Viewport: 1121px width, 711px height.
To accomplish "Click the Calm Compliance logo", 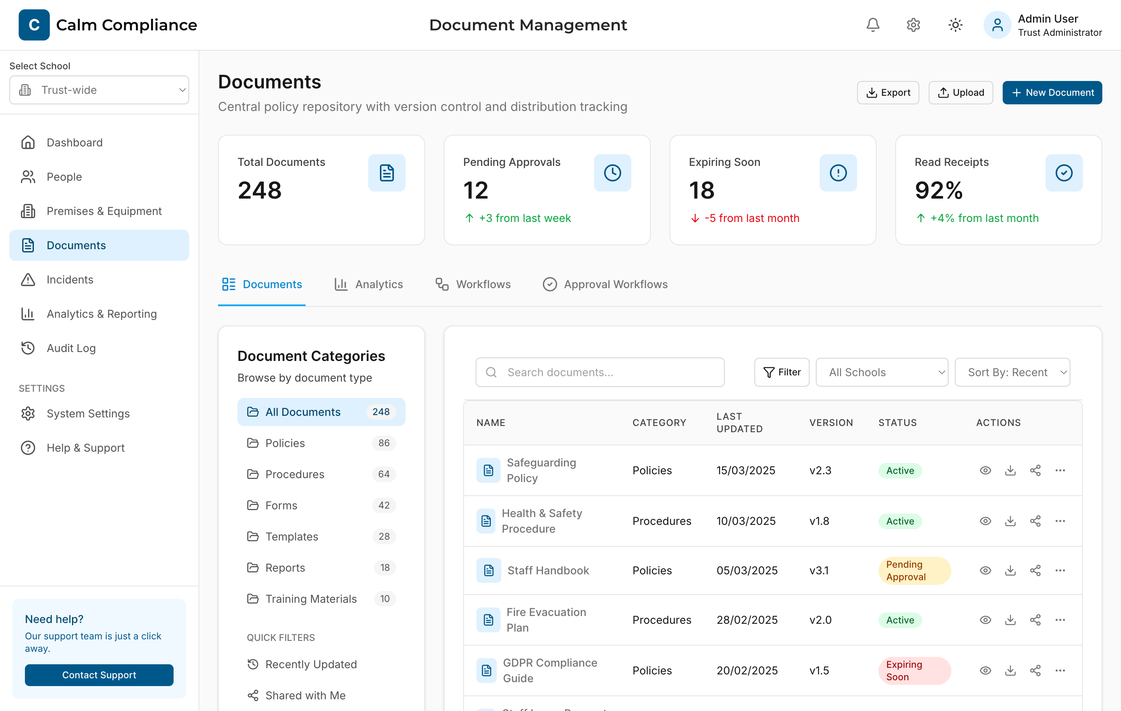I will click(34, 25).
